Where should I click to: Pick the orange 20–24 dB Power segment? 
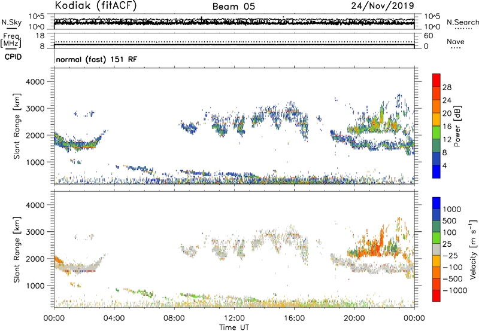436,106
